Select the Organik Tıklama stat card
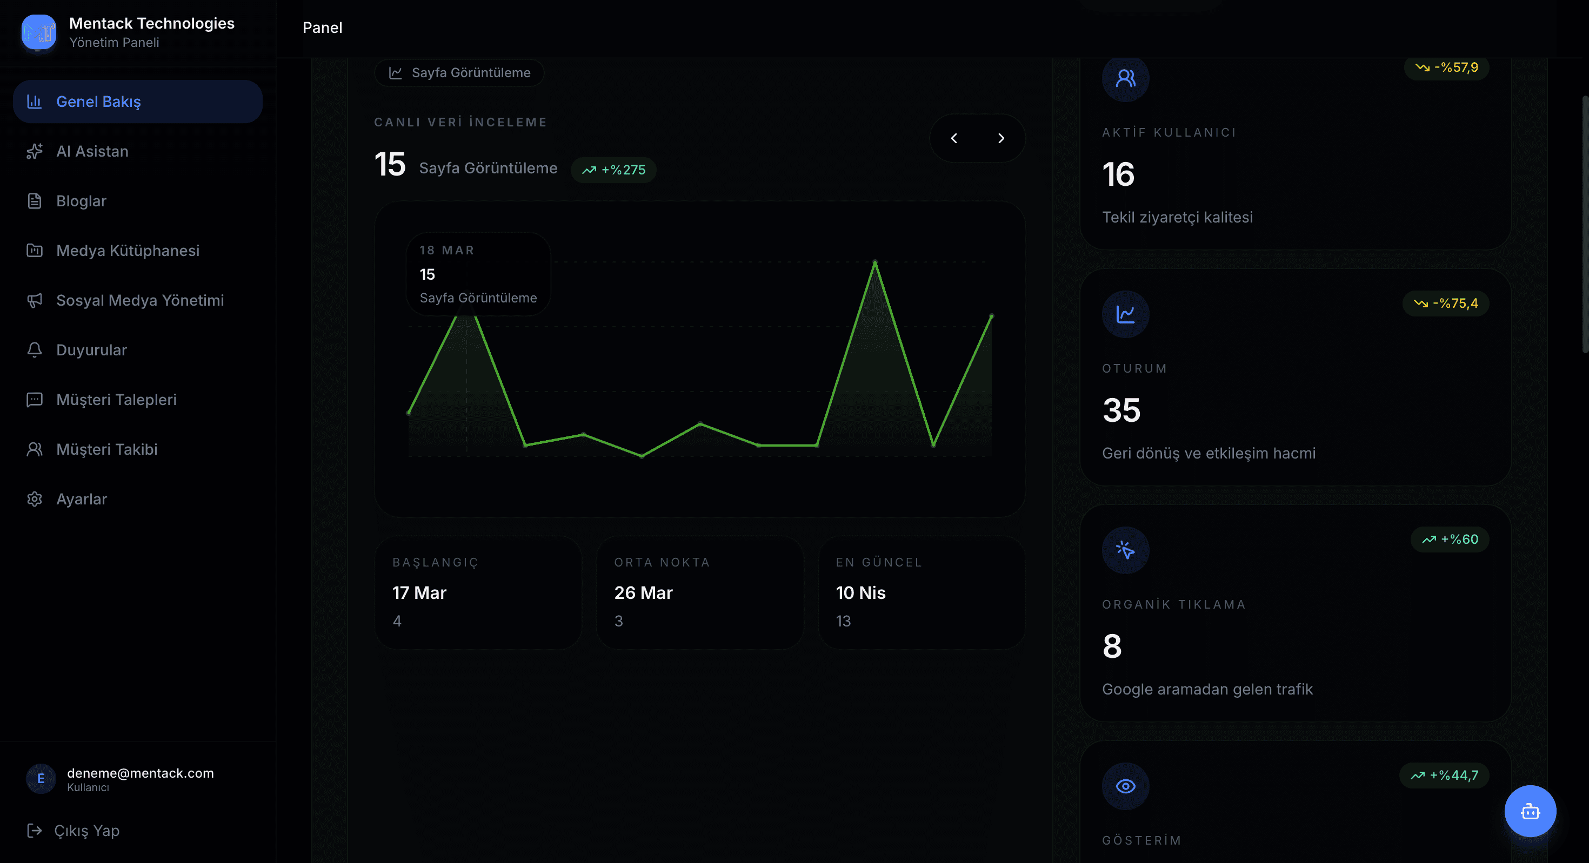This screenshot has width=1589, height=863. (1296, 613)
